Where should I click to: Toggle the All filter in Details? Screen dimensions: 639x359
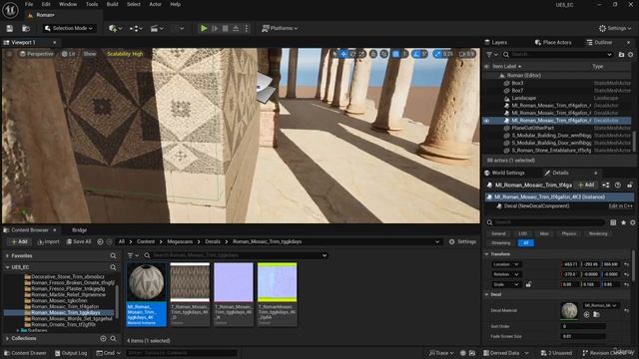pos(526,243)
